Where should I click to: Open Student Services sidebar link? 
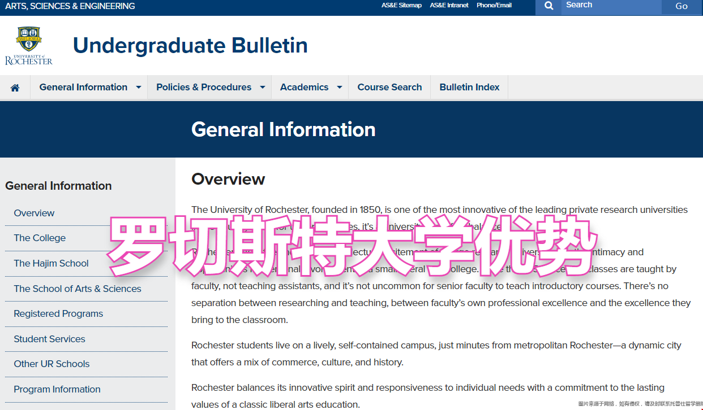coord(49,339)
